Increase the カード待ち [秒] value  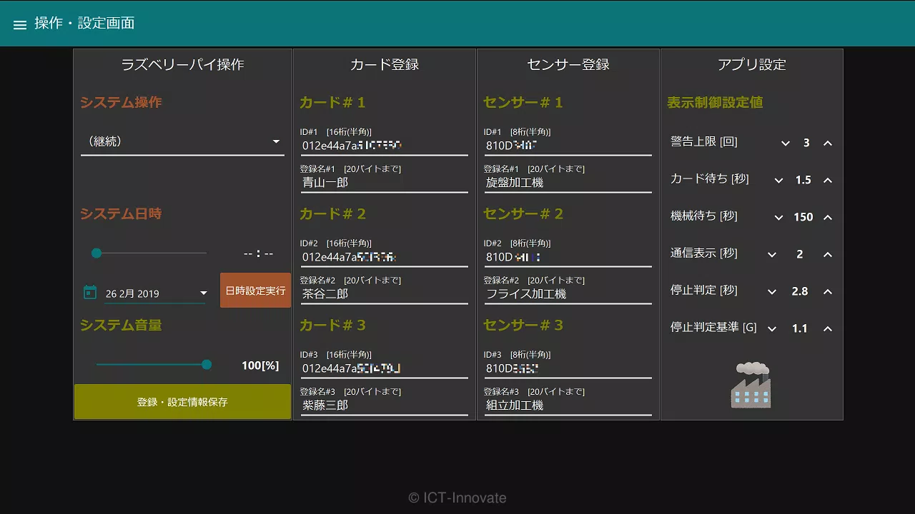pos(828,181)
